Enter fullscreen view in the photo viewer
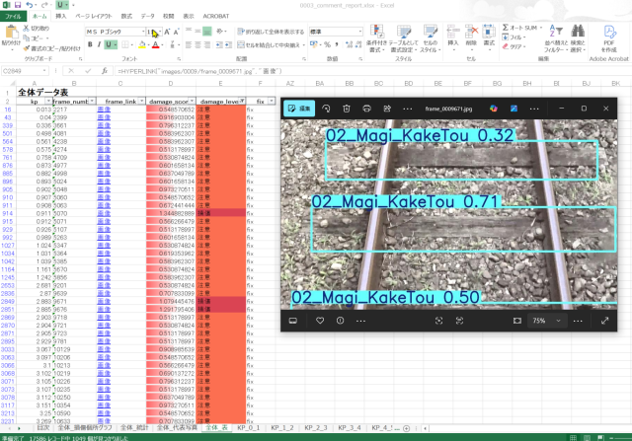The height and width of the screenshot is (441, 632). pos(604,321)
